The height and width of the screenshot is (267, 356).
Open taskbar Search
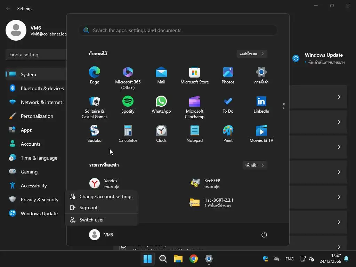pyautogui.click(x=163, y=259)
